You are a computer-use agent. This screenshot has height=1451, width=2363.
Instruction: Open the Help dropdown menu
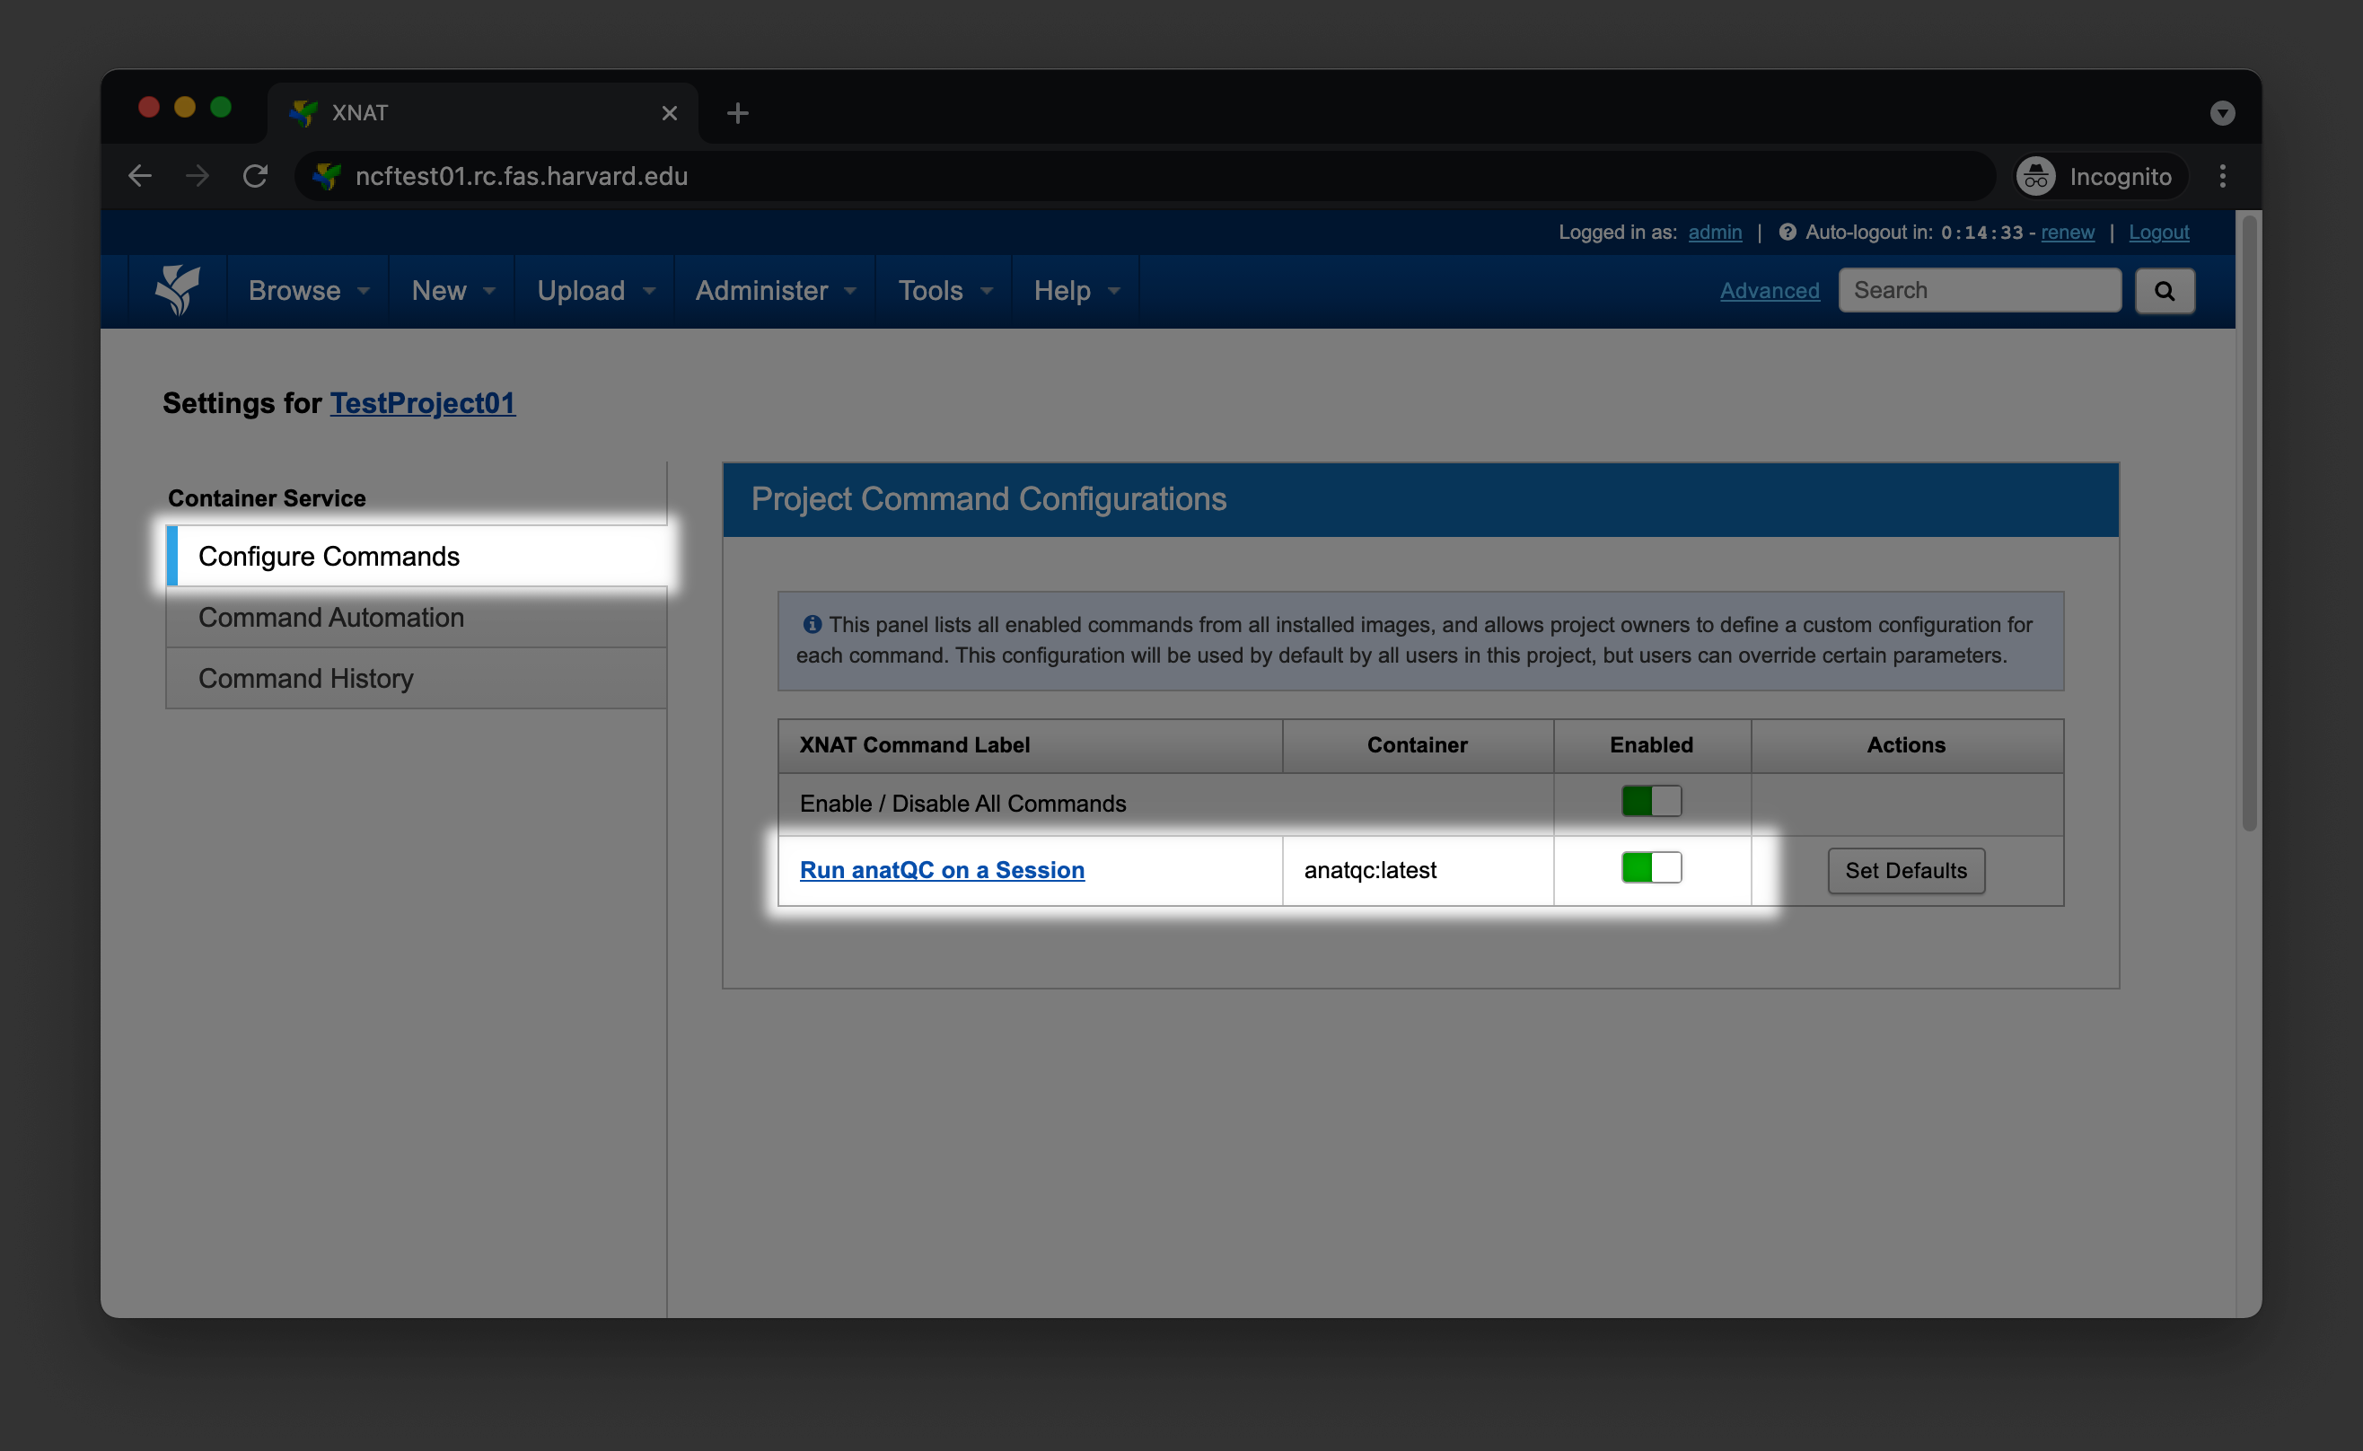1076,291
